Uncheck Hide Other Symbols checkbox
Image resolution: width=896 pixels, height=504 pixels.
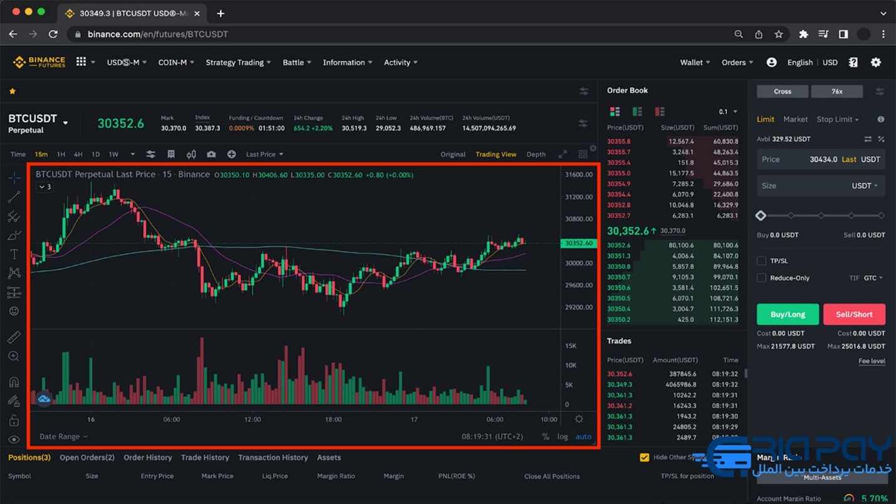point(644,458)
